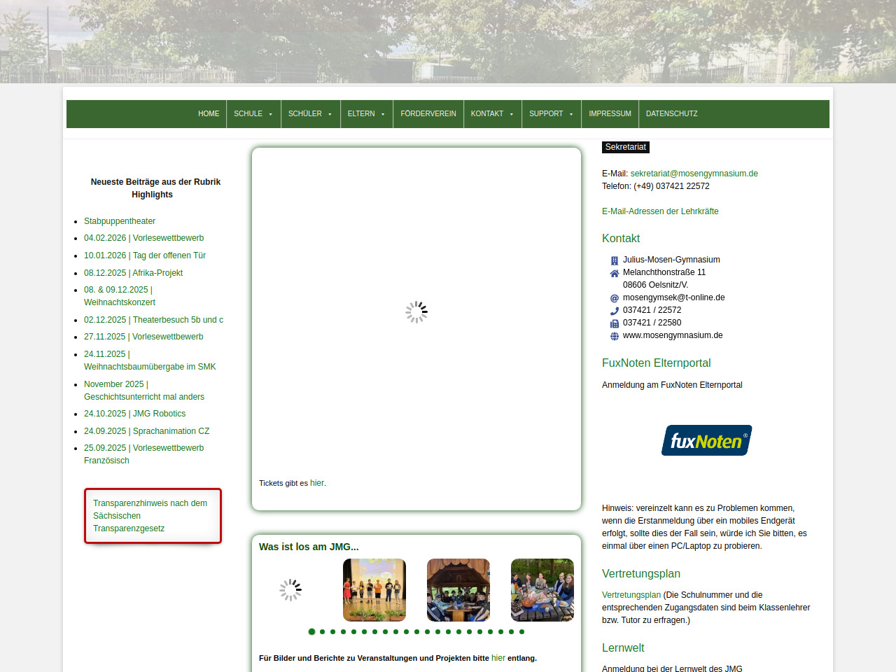The height and width of the screenshot is (672, 896).
Task: Open the Förderverein menu item
Action: coord(428,114)
